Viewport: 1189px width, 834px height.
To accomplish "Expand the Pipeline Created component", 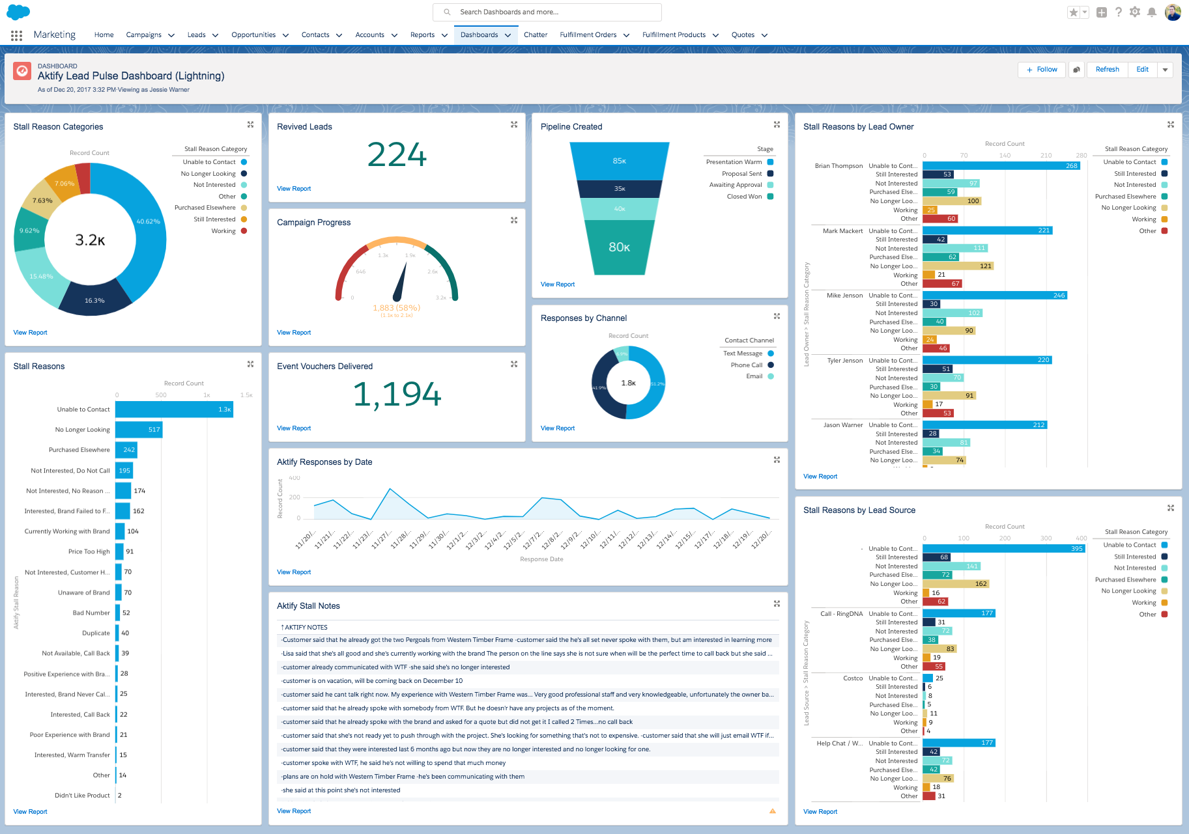I will pos(777,124).
